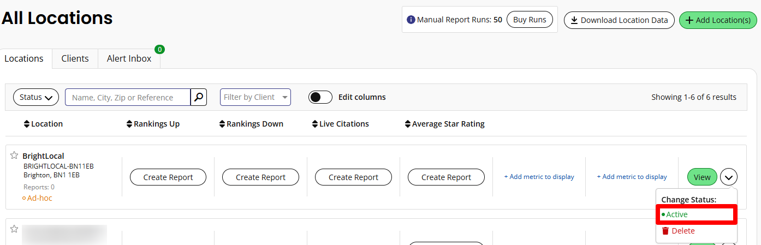Click the Buy Runs button
The width and height of the screenshot is (761, 245).
pos(530,20)
